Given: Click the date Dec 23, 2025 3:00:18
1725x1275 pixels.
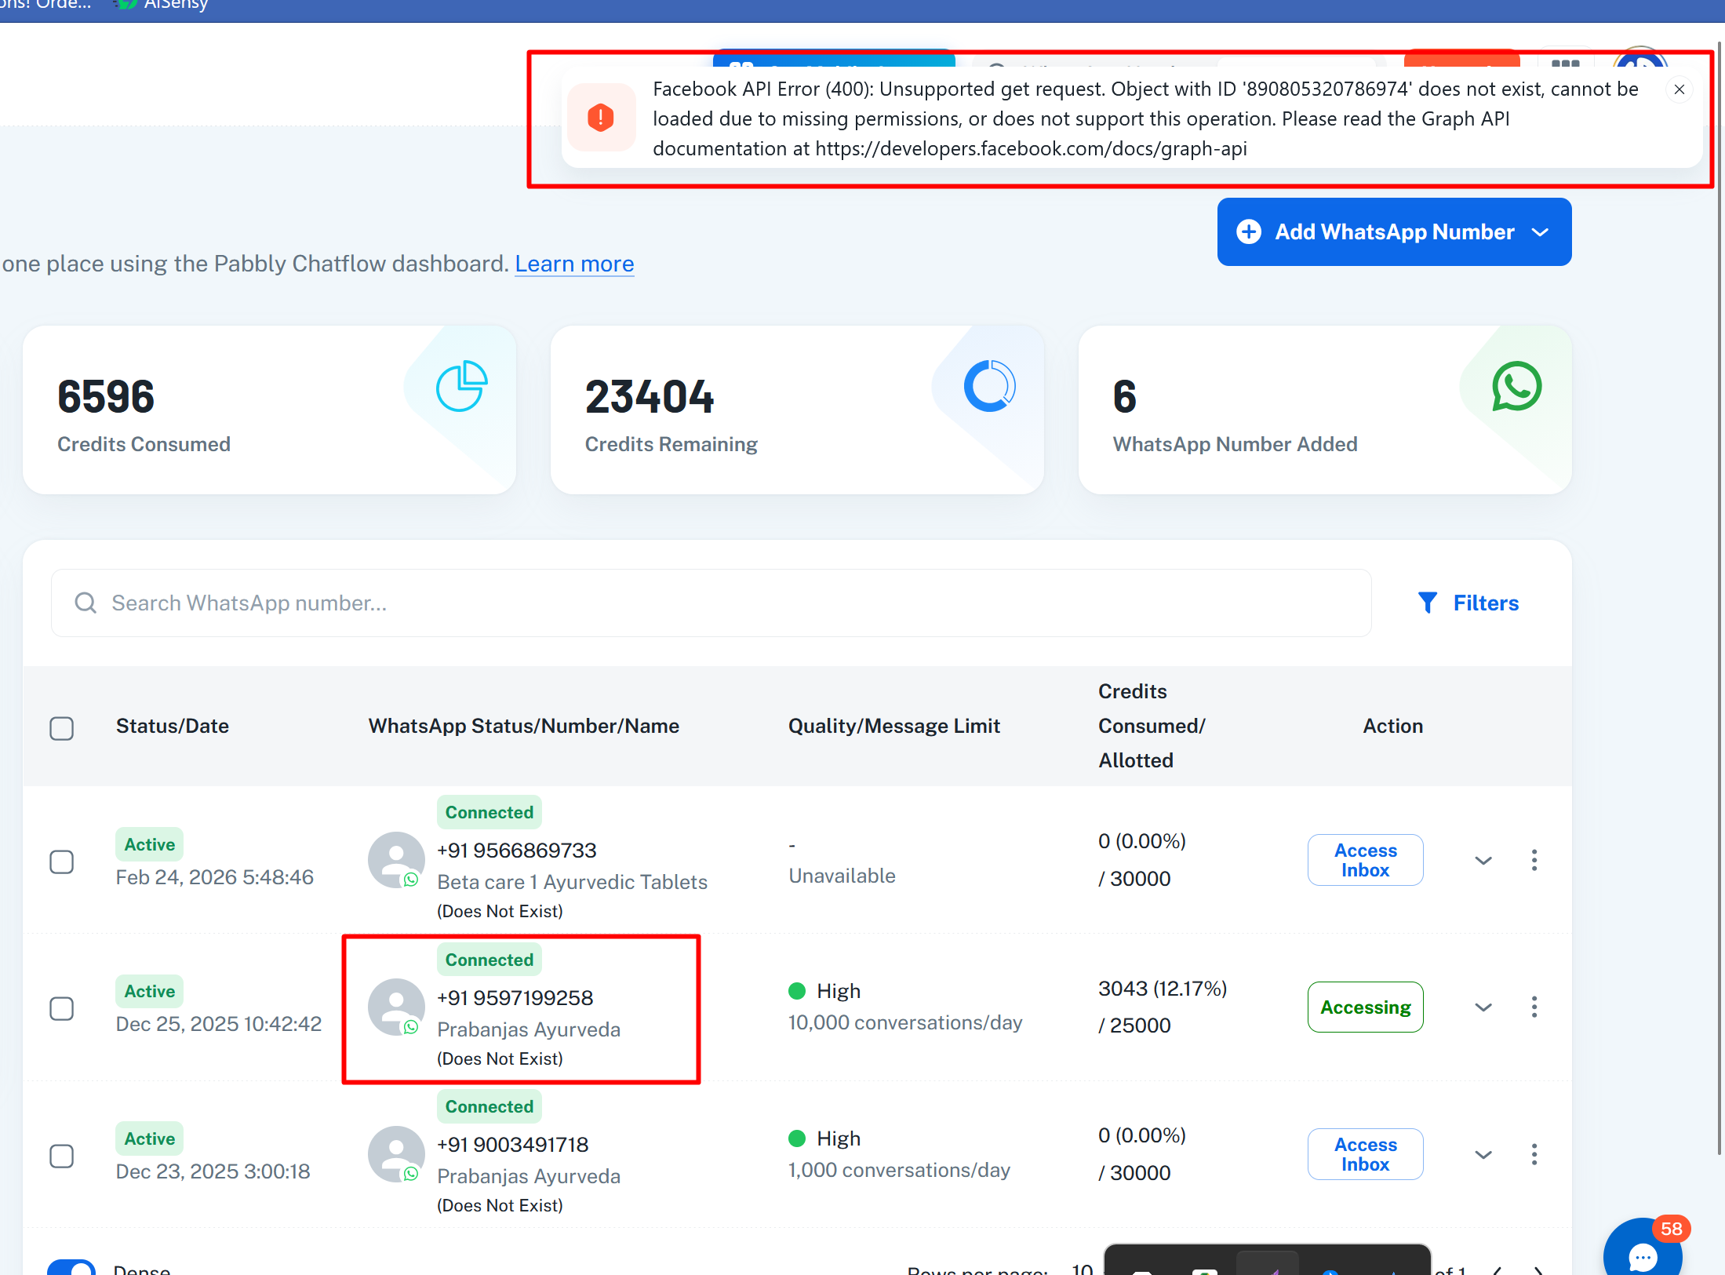Looking at the screenshot, I should [x=213, y=1171].
